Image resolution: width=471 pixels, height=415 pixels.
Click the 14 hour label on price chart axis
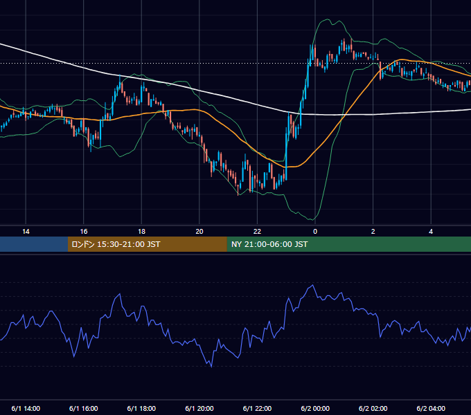coord(26,232)
